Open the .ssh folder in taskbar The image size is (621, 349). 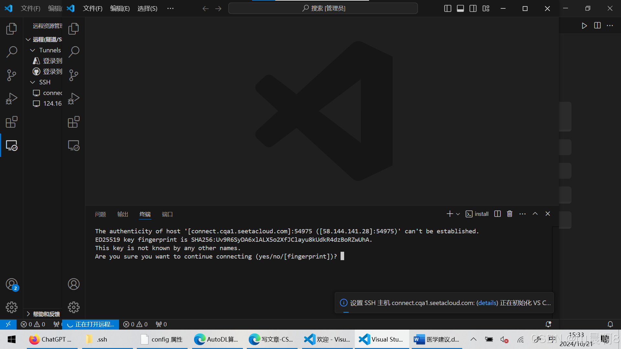(107, 339)
